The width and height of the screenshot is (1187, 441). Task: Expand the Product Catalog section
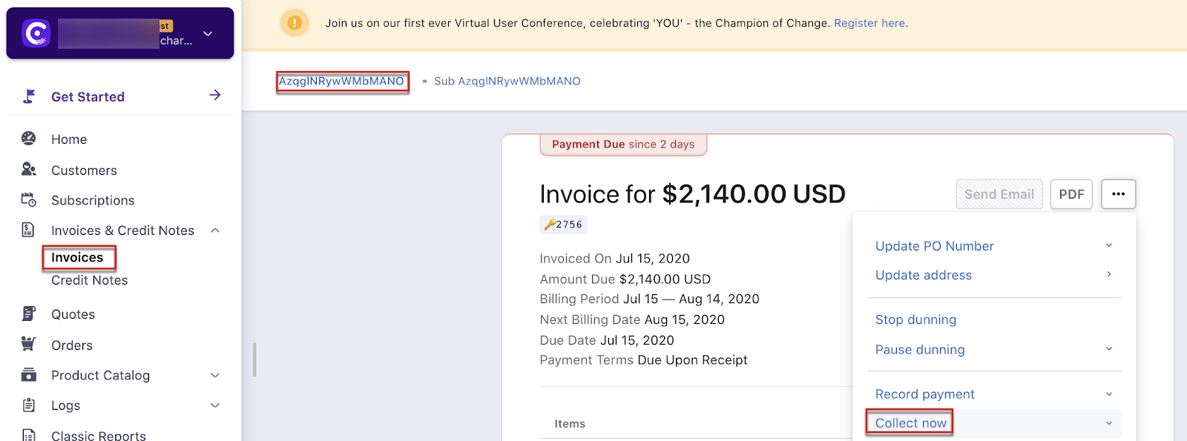pyautogui.click(x=215, y=376)
